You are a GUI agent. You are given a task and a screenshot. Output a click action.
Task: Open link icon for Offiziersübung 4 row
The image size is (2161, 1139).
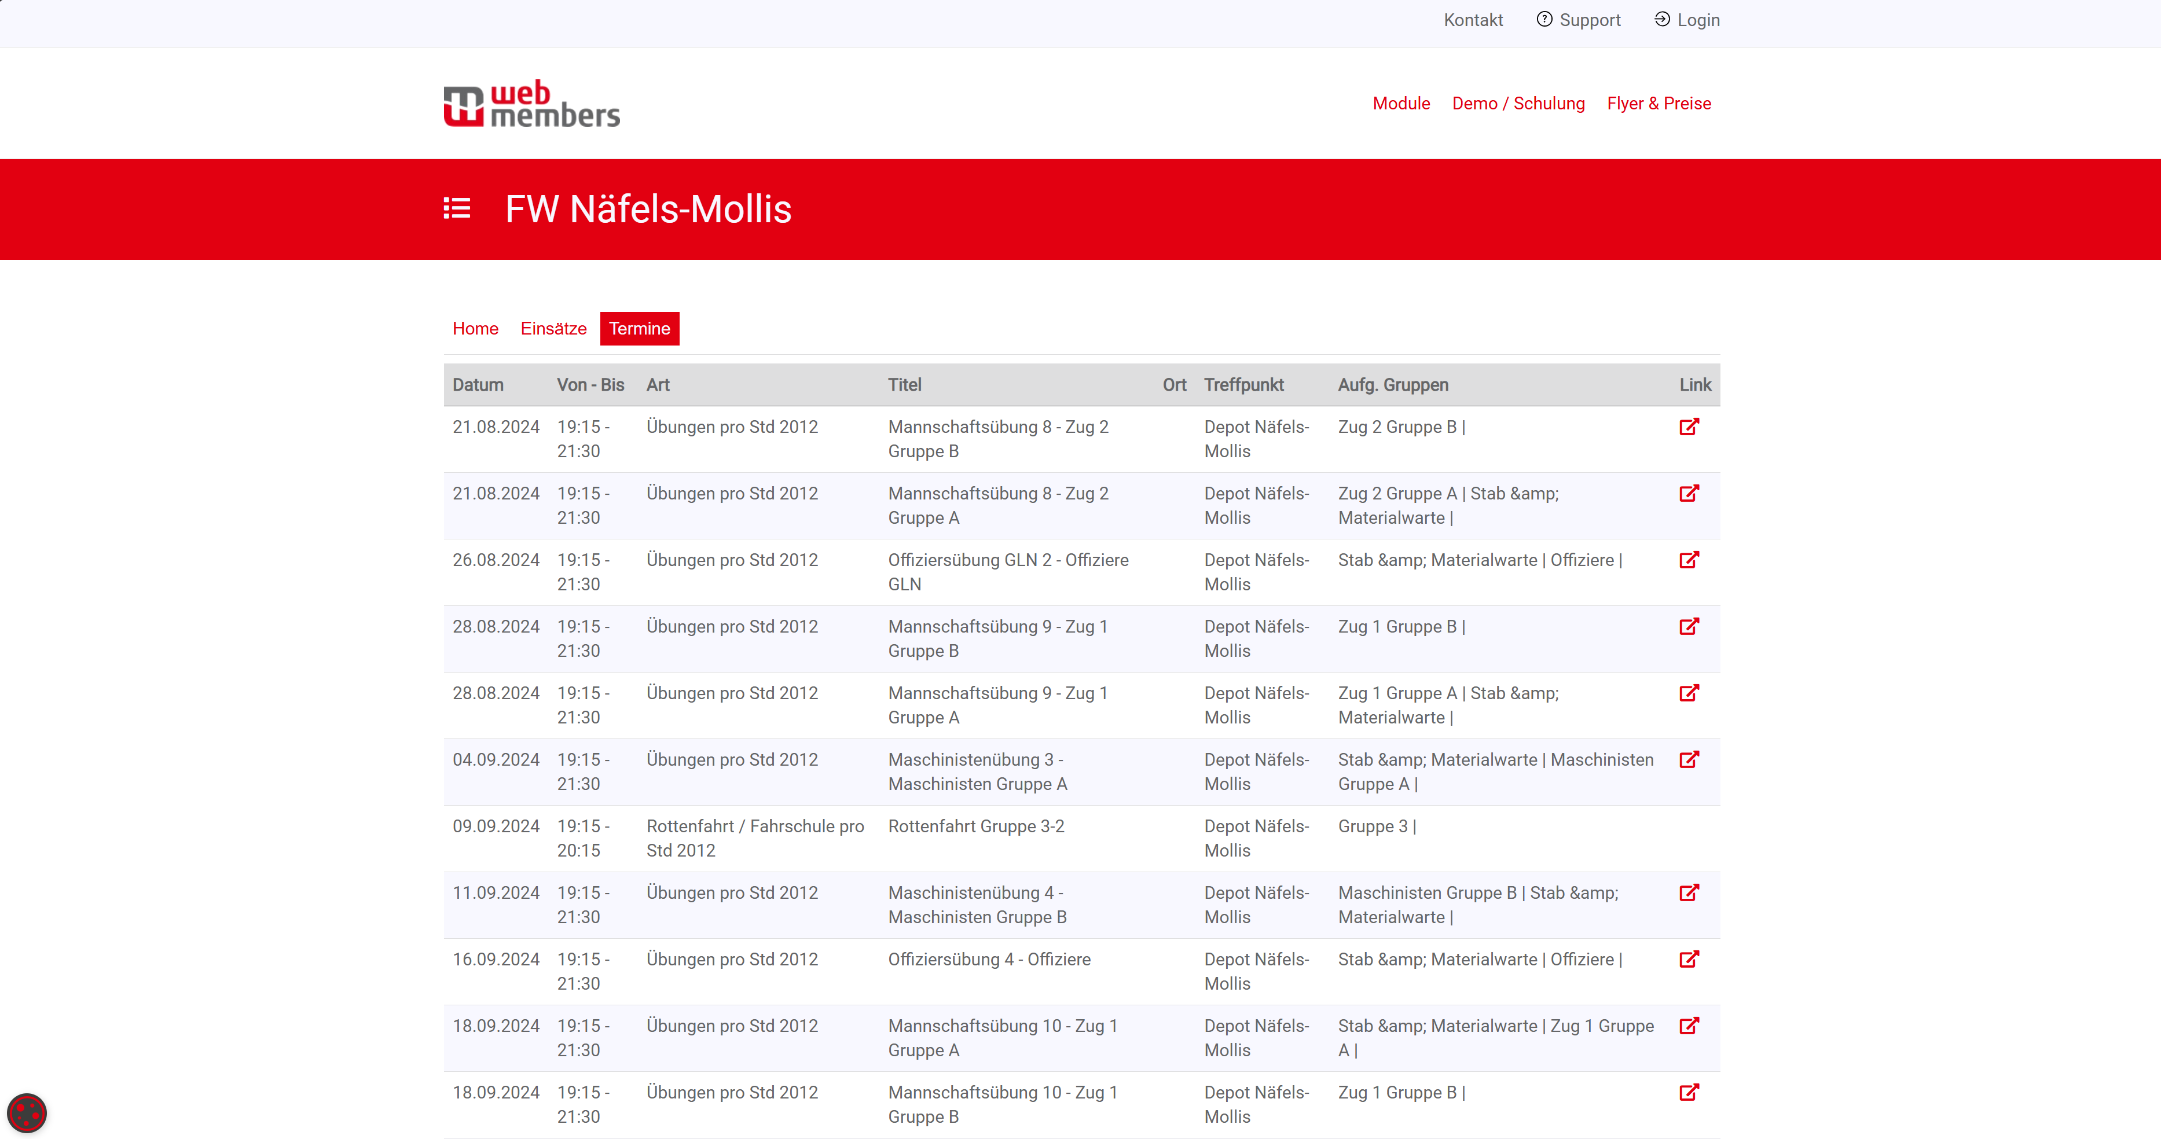[x=1689, y=960]
